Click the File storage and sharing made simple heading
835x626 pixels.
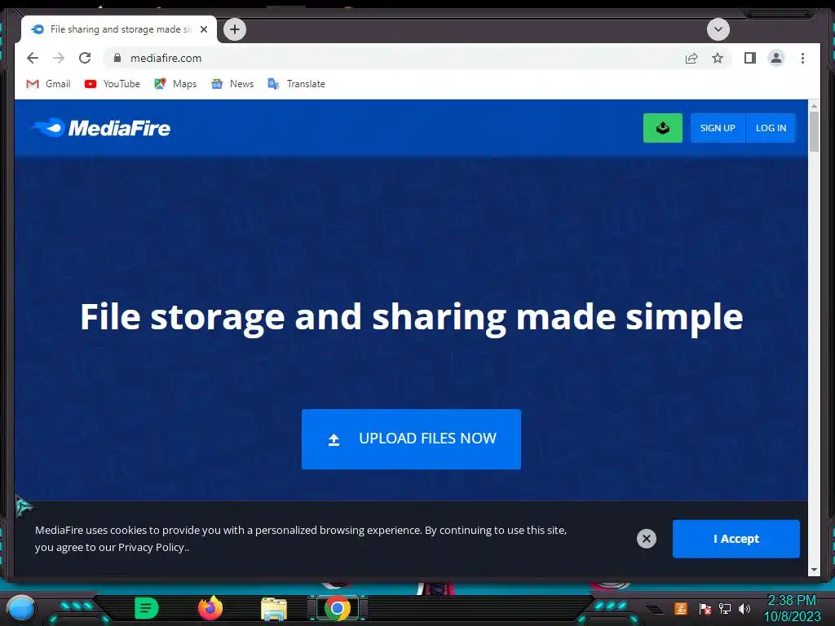click(411, 317)
